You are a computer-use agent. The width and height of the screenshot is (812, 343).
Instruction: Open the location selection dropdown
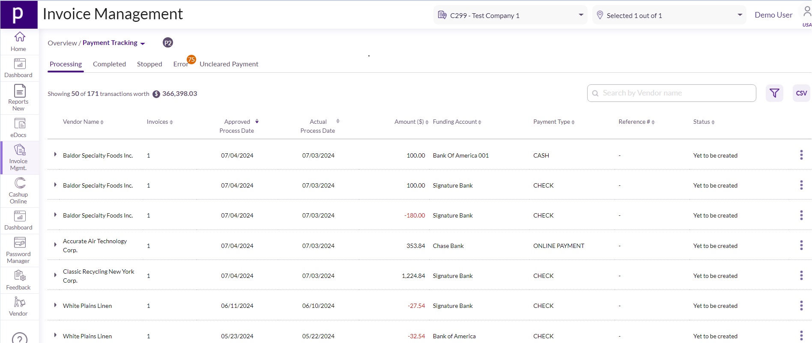coord(669,15)
